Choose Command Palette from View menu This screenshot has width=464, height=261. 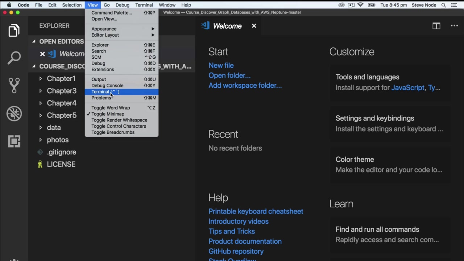pos(121,13)
